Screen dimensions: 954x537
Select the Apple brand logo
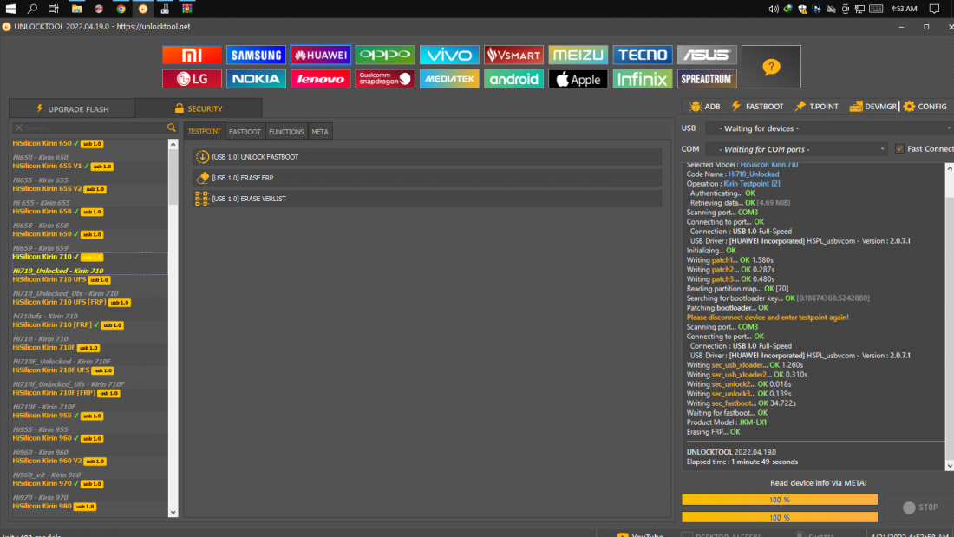(x=578, y=79)
